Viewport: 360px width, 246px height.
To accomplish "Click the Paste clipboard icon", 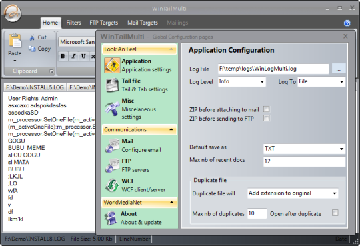I will (x=15, y=41).
